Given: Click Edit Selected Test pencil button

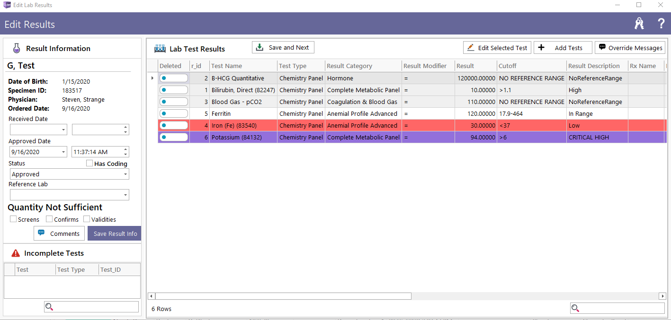Looking at the screenshot, I should pos(497,48).
